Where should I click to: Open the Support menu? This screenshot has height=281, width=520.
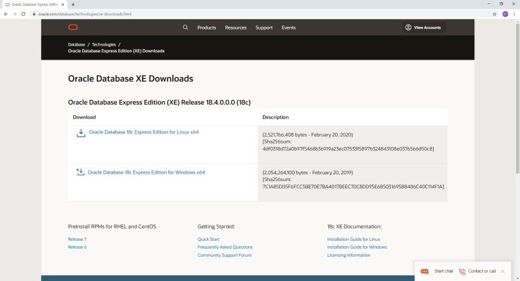point(264,27)
